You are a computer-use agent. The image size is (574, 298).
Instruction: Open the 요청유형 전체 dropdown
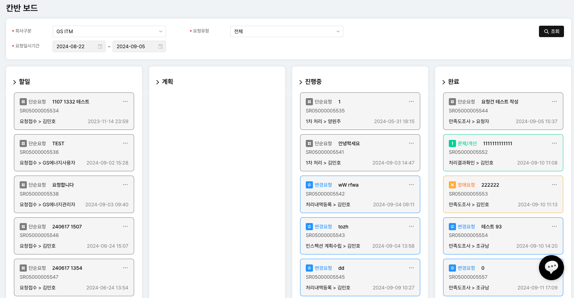[x=286, y=31]
